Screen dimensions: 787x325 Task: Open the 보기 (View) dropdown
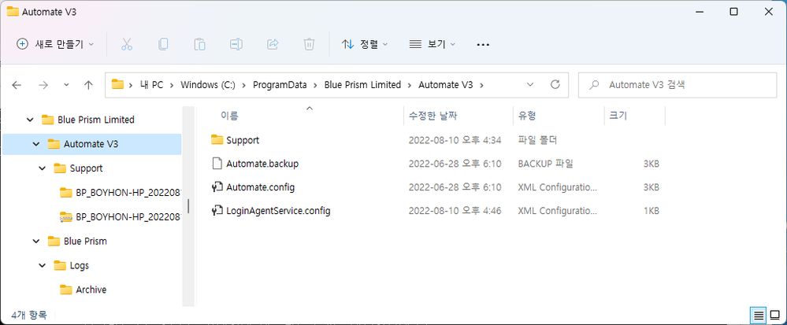tap(432, 44)
